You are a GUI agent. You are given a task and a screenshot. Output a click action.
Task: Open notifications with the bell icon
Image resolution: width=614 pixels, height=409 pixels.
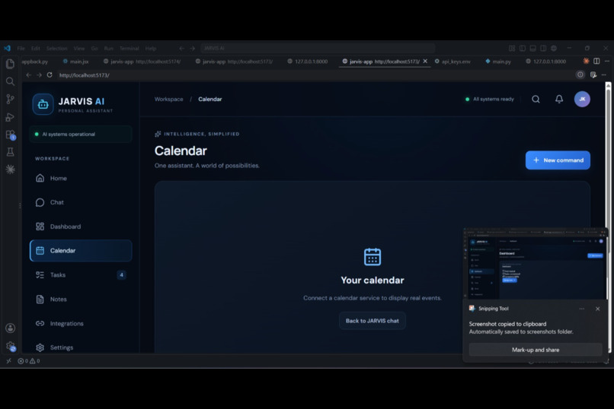[x=559, y=100]
